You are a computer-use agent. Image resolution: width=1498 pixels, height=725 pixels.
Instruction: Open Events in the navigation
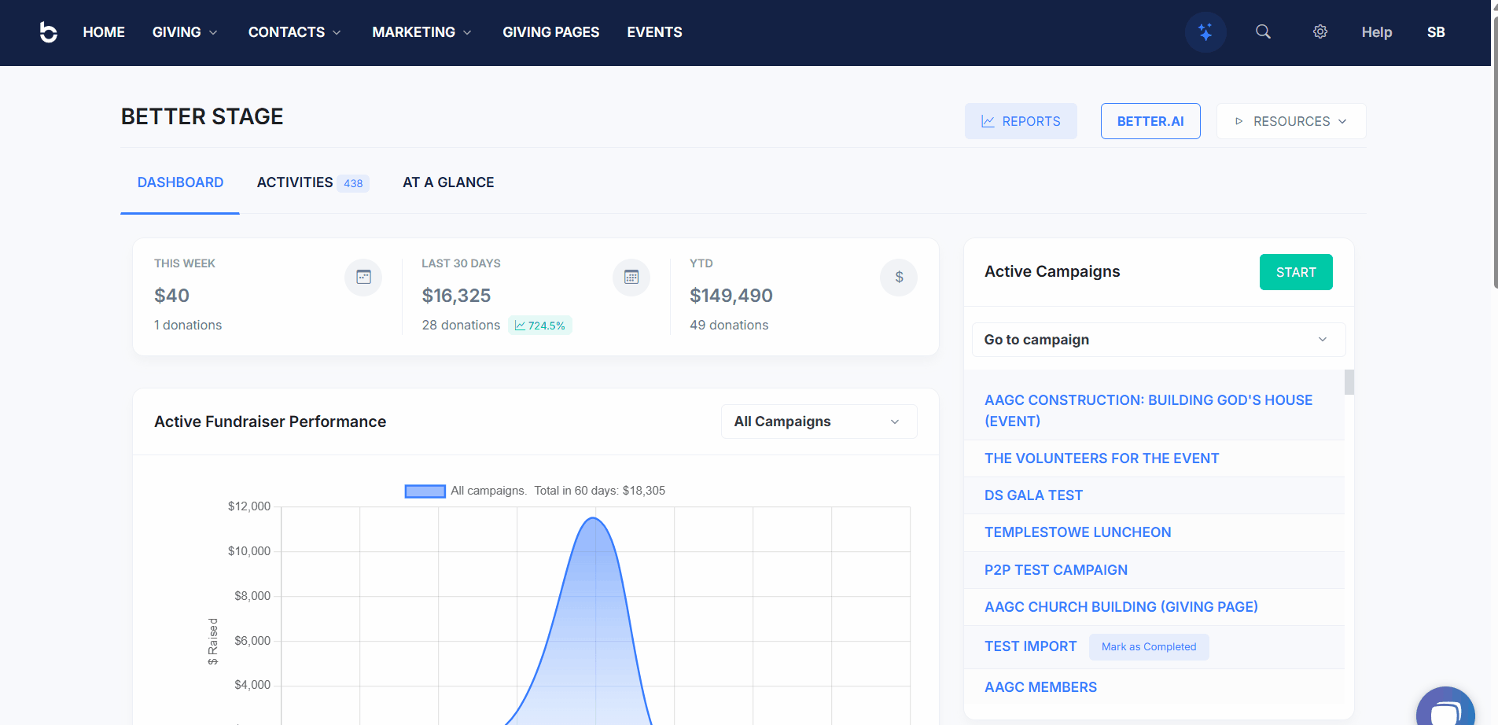(x=654, y=32)
